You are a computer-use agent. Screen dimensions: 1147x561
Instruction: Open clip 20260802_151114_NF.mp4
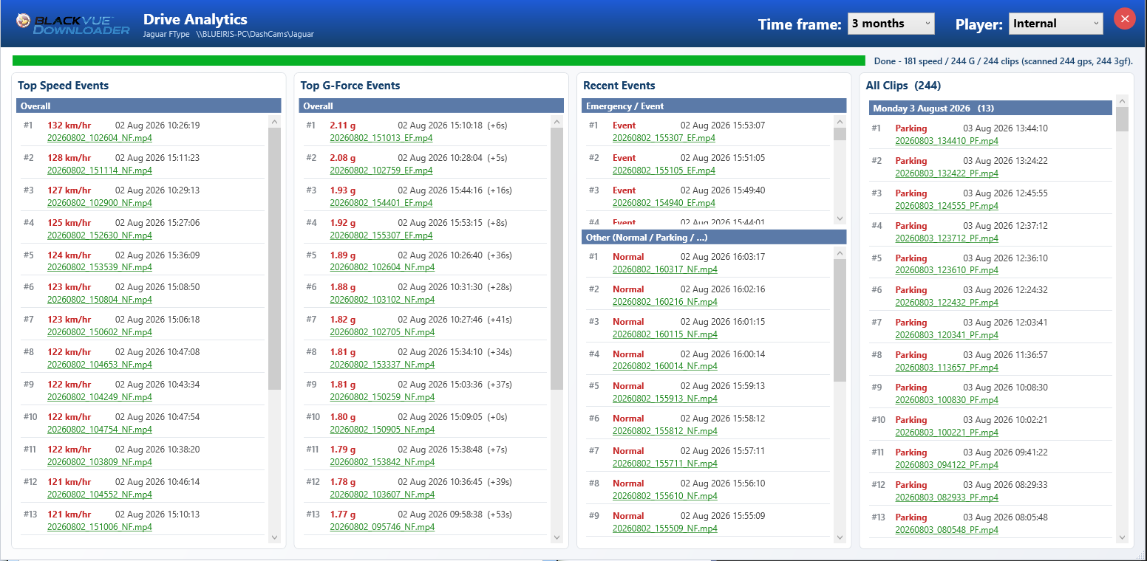tap(100, 171)
